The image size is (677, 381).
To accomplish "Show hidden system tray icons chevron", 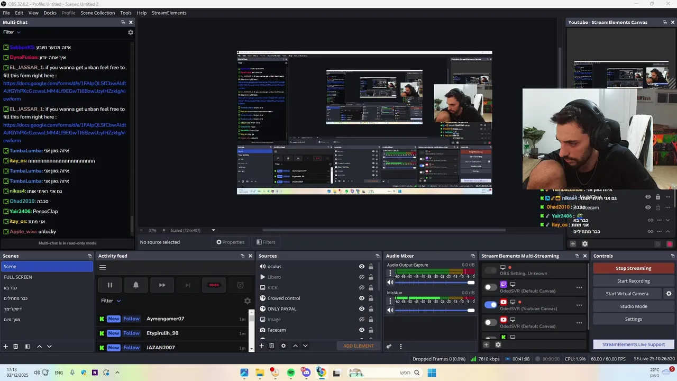I will click(117, 373).
